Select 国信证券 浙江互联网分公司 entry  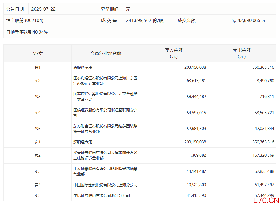(105, 113)
